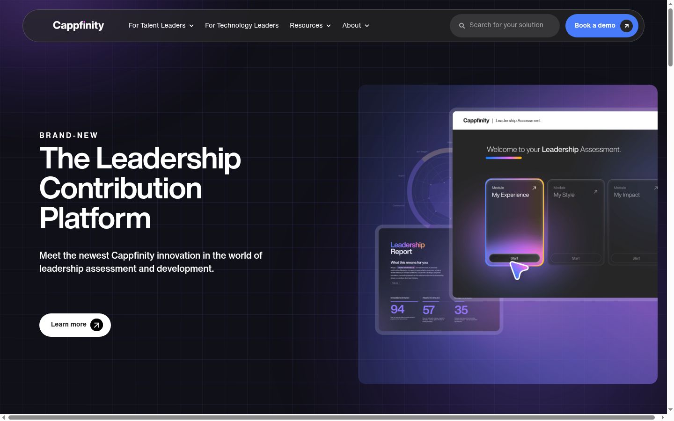Click the Leadership Report title in the preview
Screen dimensions: 674x421
pyautogui.click(x=408, y=248)
